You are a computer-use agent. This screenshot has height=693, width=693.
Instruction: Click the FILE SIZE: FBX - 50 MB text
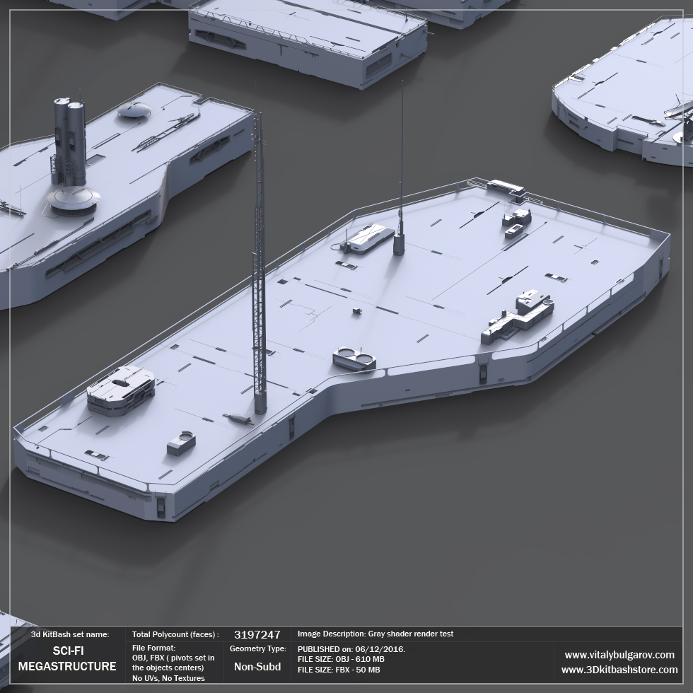click(x=339, y=670)
